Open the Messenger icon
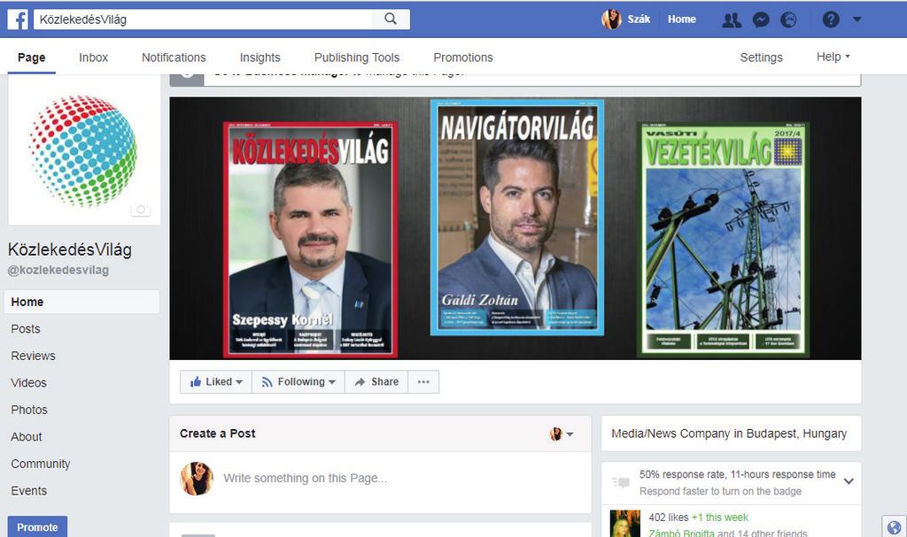The image size is (907, 537). [761, 19]
